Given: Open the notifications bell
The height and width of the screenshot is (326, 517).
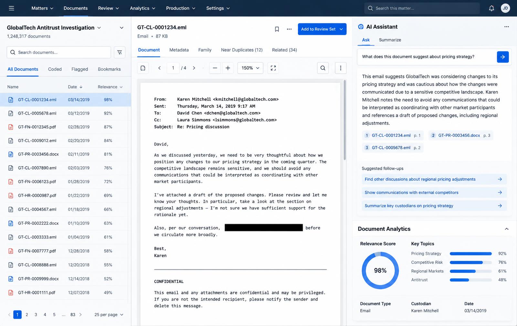Looking at the screenshot, I should [491, 8].
